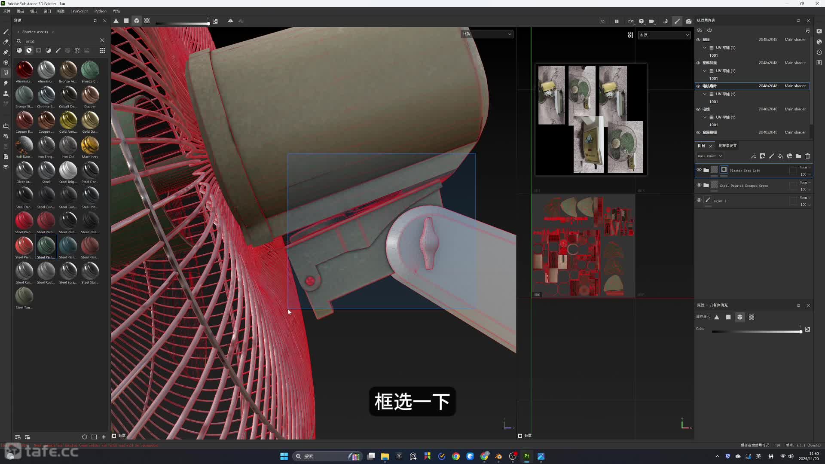Add a folder with the layers folder icon

click(798, 156)
